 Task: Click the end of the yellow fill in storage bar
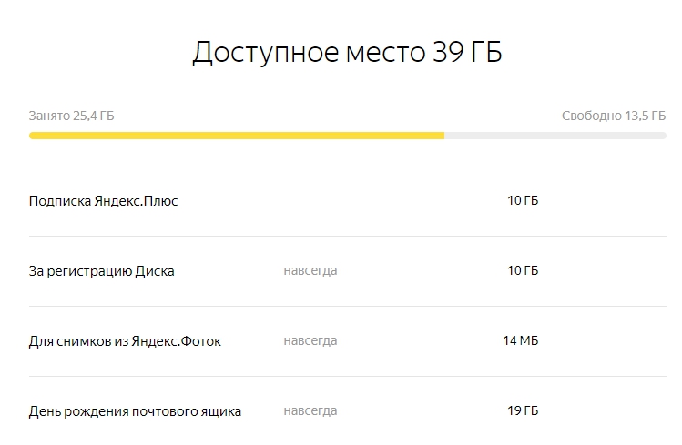[x=443, y=136]
